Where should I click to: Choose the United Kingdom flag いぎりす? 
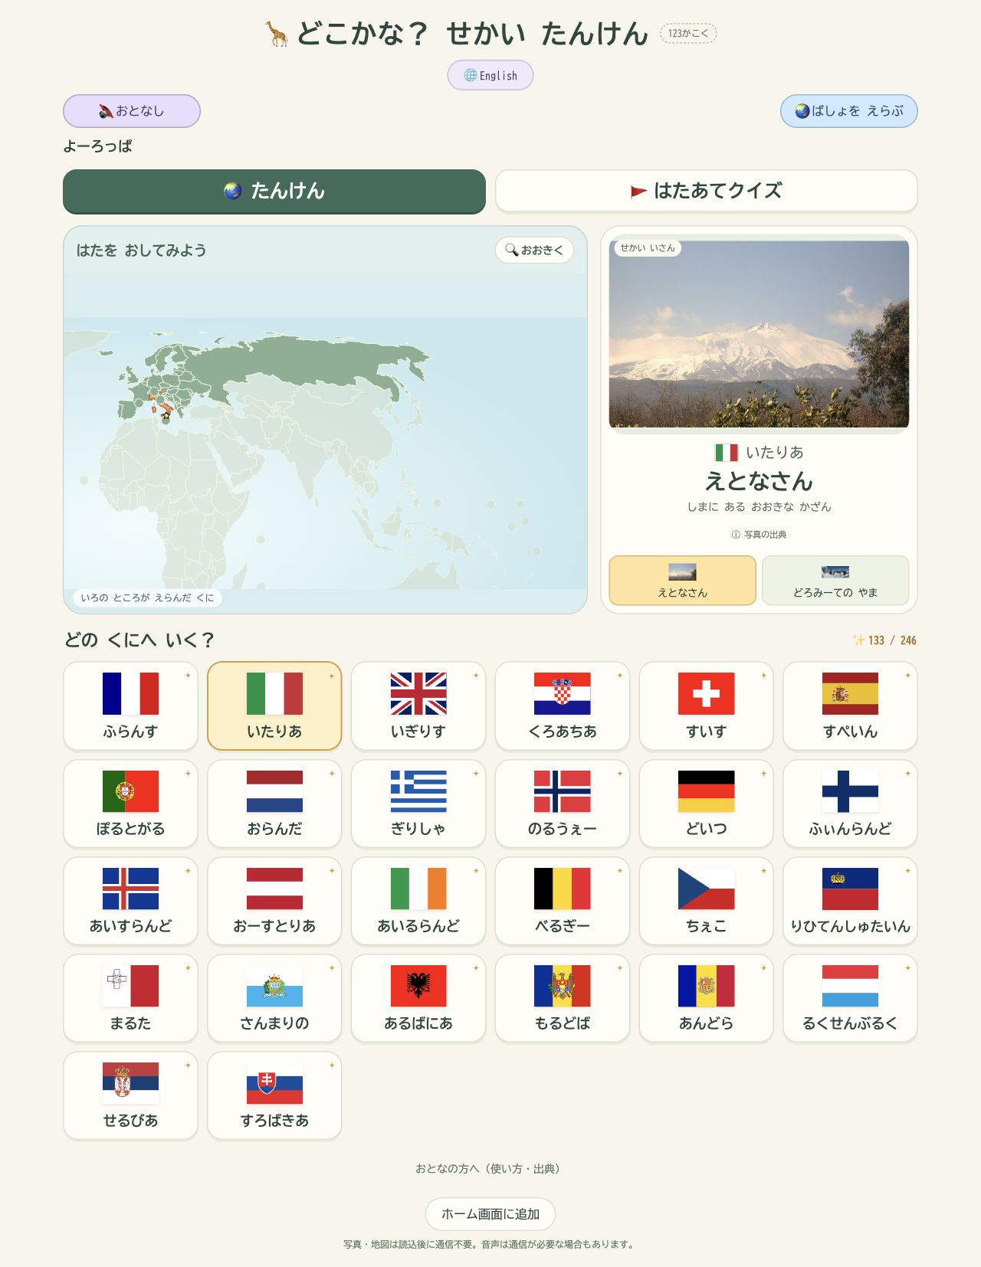tap(418, 706)
